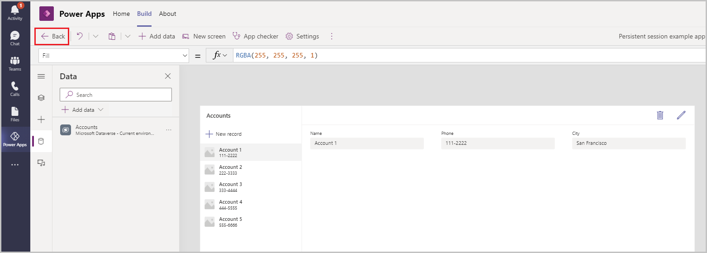Expand the paste options dropdown
This screenshot has height=253, width=707.
[128, 36]
